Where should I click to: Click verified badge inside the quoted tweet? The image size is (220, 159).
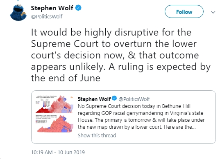114,98
